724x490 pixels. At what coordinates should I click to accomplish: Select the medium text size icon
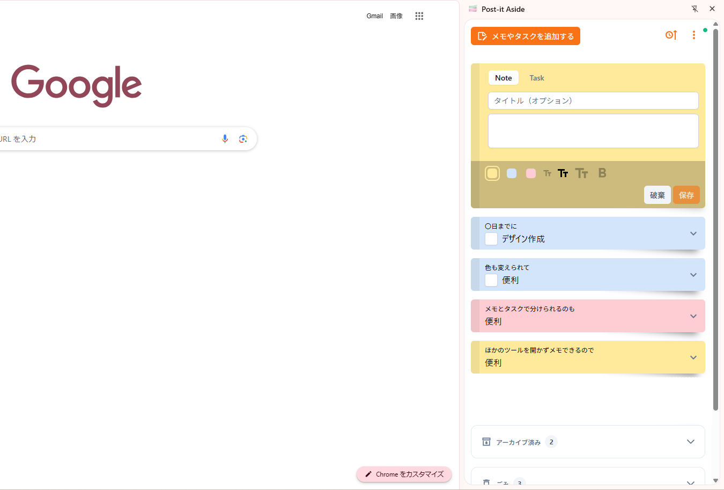563,173
